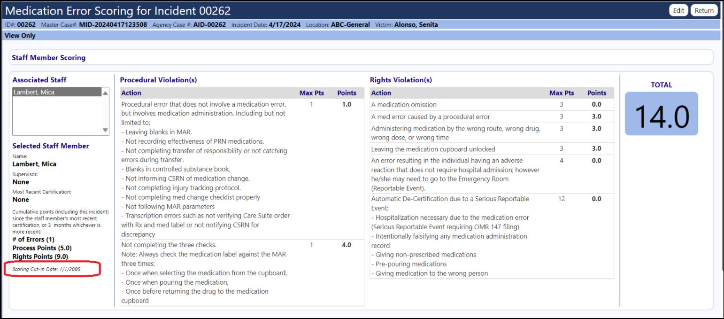Click Max Pts header in Rights Violation table
724x319 pixels.
[x=562, y=93]
